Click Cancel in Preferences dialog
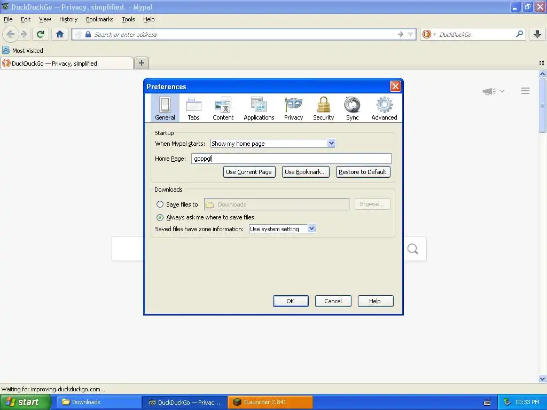Viewport: 547px width, 410px height. pyautogui.click(x=333, y=301)
